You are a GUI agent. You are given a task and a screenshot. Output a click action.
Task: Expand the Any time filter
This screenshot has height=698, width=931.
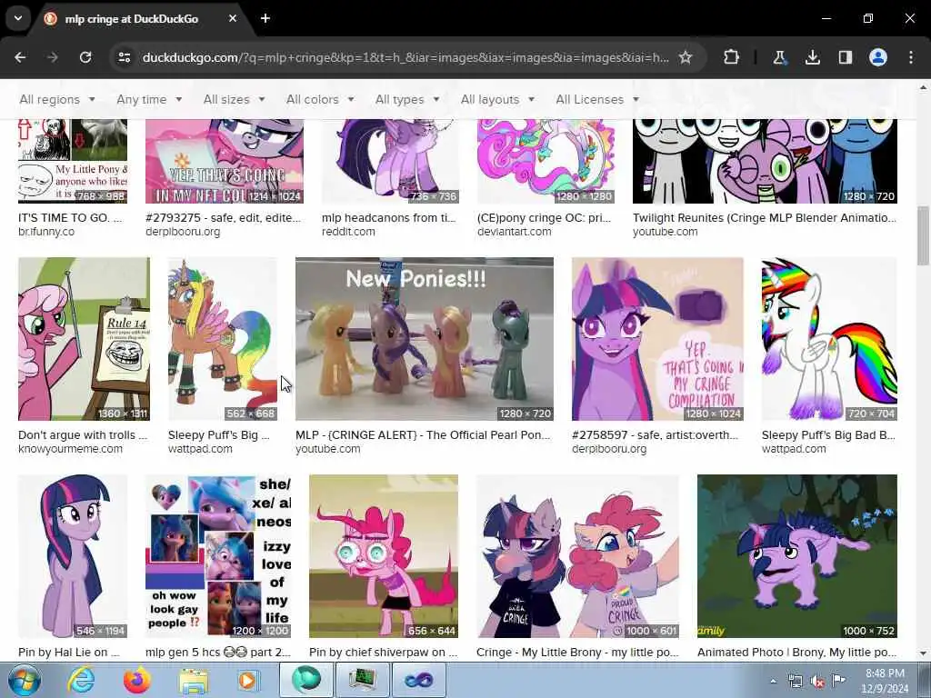[149, 100]
